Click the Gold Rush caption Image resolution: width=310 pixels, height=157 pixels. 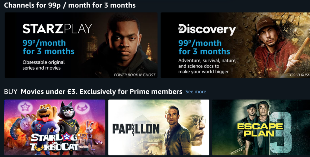[300, 75]
